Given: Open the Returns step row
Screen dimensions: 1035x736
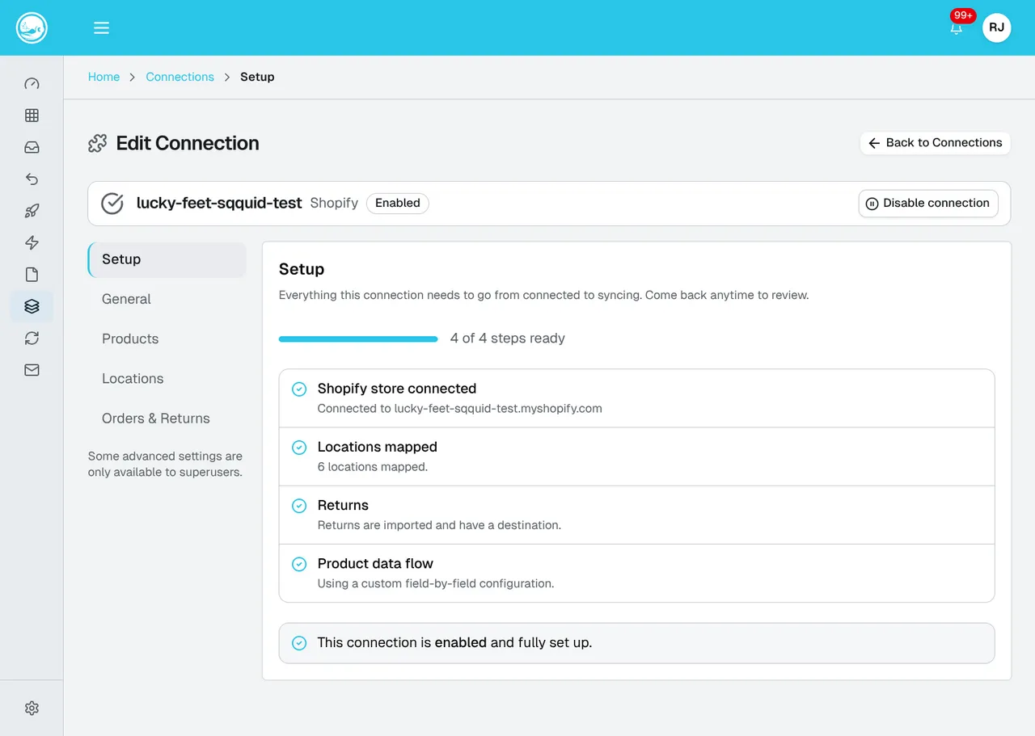Looking at the screenshot, I should click(x=636, y=515).
